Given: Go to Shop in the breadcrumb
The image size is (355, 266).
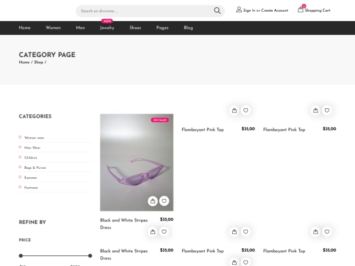Looking at the screenshot, I should pyautogui.click(x=39, y=62).
